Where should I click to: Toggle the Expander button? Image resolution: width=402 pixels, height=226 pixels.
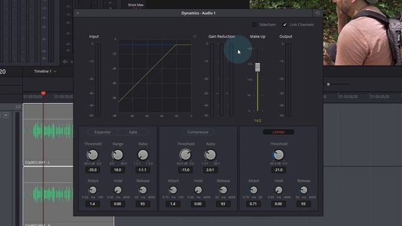click(102, 132)
